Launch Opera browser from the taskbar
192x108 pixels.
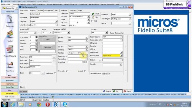coord(48,105)
